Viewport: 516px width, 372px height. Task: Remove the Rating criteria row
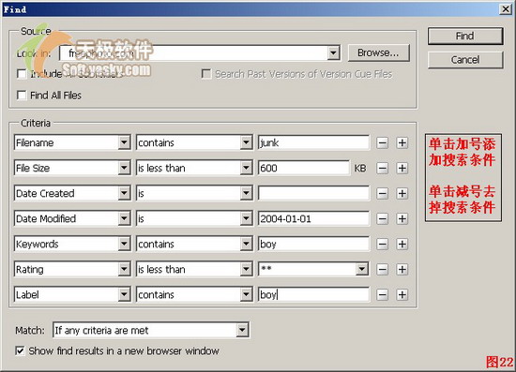[x=382, y=270]
